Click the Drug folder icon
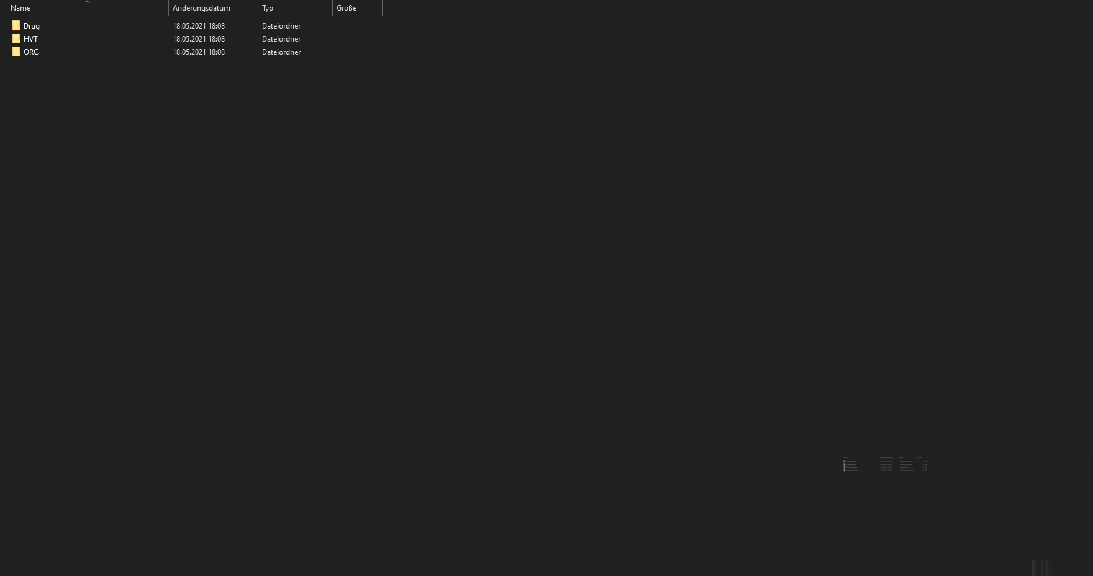1093x576 pixels. click(x=16, y=26)
